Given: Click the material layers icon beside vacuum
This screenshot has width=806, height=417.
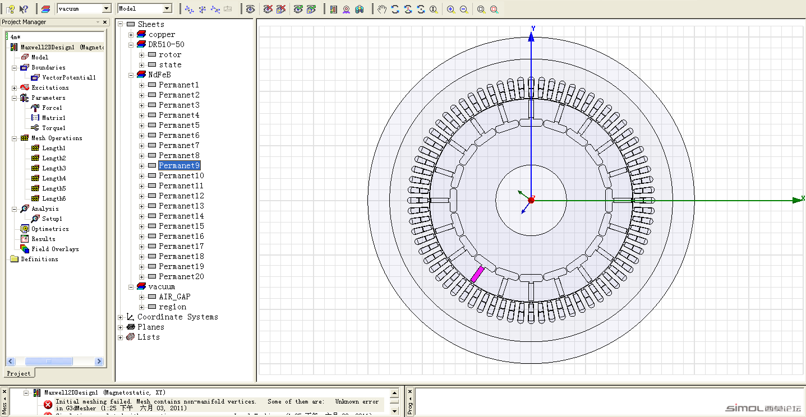Looking at the screenshot, I should pyautogui.click(x=47, y=9).
